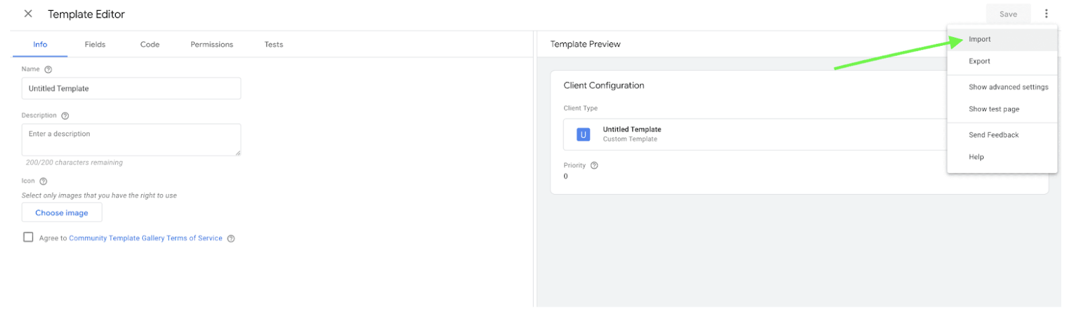Image resolution: width=1066 pixels, height=310 pixels.
Task: Open the Code tab
Action: tap(150, 44)
